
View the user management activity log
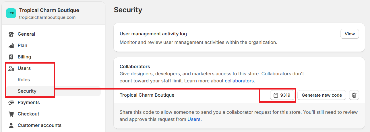(x=350, y=34)
